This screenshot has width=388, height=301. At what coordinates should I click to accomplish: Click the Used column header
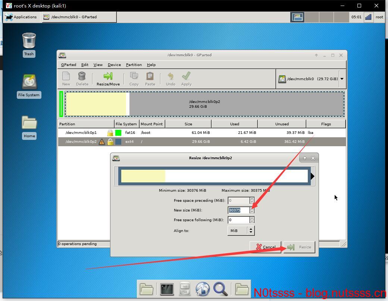235,124
